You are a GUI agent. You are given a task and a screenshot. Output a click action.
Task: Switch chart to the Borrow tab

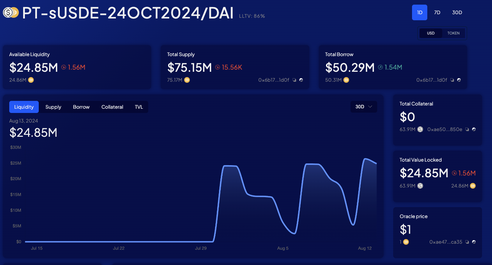pyautogui.click(x=81, y=107)
